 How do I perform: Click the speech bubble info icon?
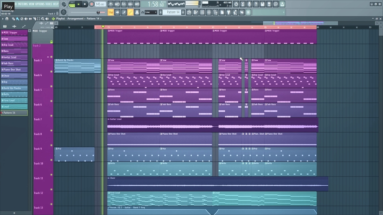[x=276, y=4]
